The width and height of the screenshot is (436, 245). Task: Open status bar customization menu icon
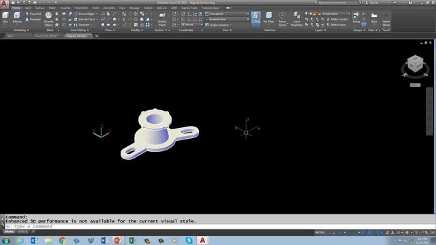tap(433, 233)
